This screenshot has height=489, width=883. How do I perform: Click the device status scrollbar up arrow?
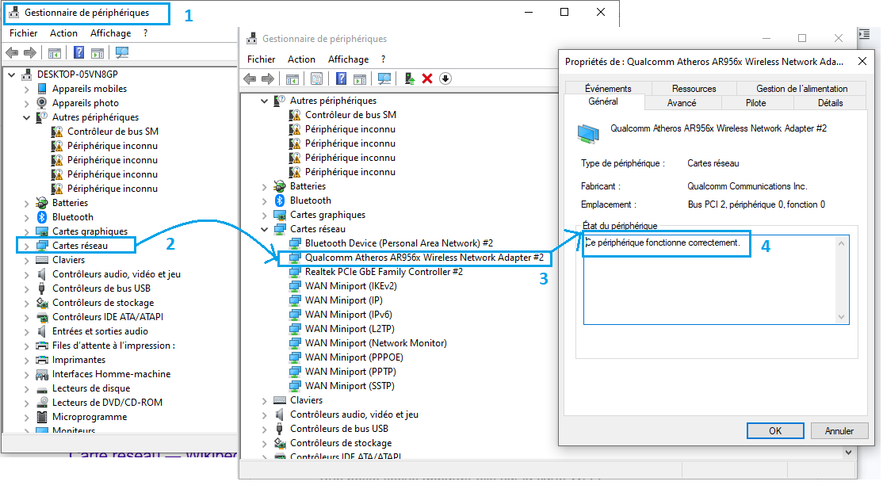(x=841, y=243)
